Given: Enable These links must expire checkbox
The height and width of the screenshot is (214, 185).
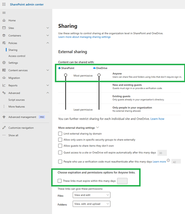Looking at the screenshot, I should [x=59, y=181].
